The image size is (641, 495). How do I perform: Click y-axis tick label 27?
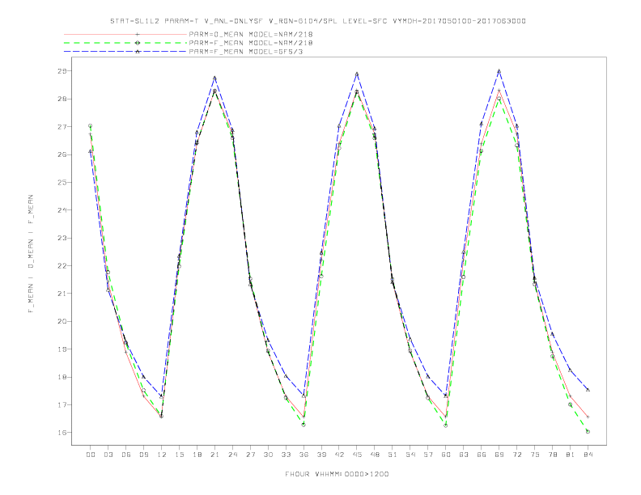tap(62, 127)
